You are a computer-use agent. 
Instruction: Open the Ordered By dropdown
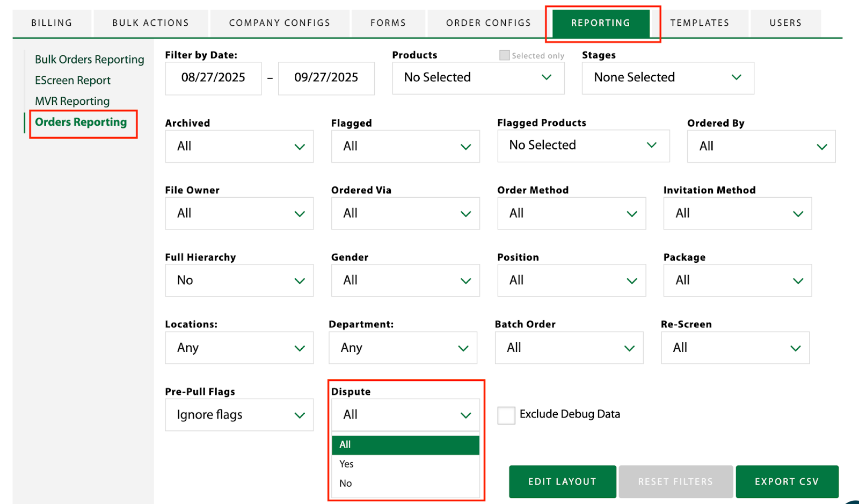761,146
